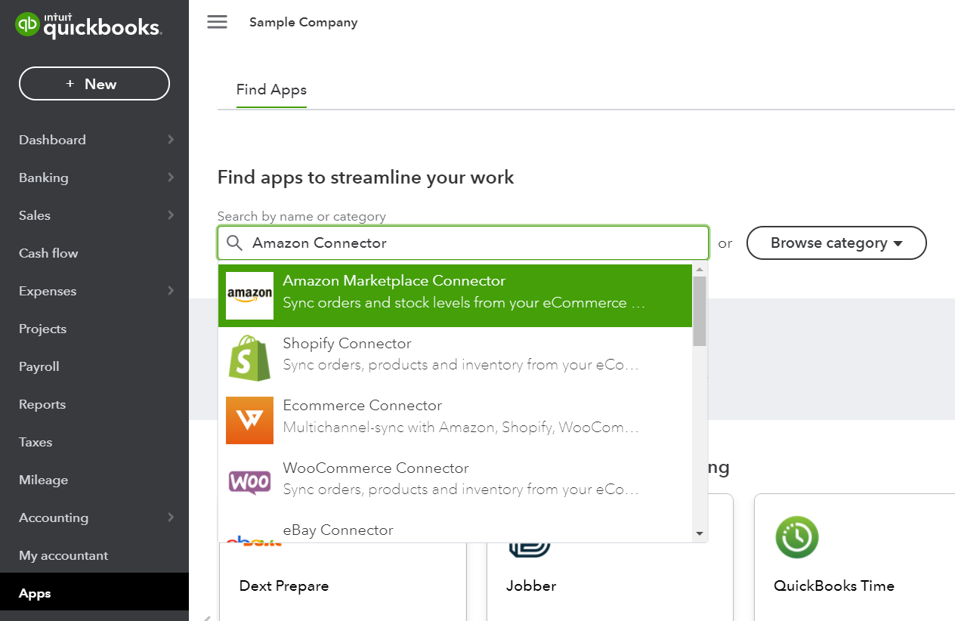Open Sales in the sidebar
The height and width of the screenshot is (621, 955).
35,215
